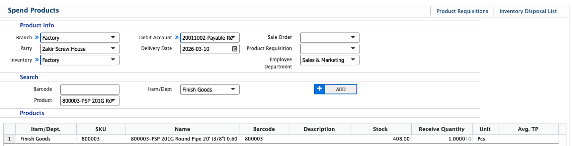Expand the Product dropdown 800003-PSP 201G
Screen dimensions: 572x146
90,101
